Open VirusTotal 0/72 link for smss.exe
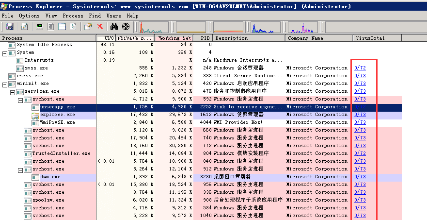This screenshot has height=220, width=427. (360, 68)
